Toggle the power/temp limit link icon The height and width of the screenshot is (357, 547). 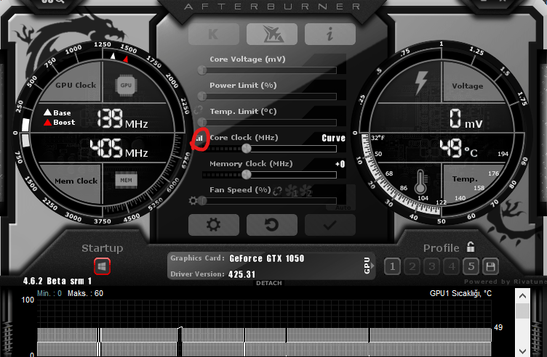(198, 110)
